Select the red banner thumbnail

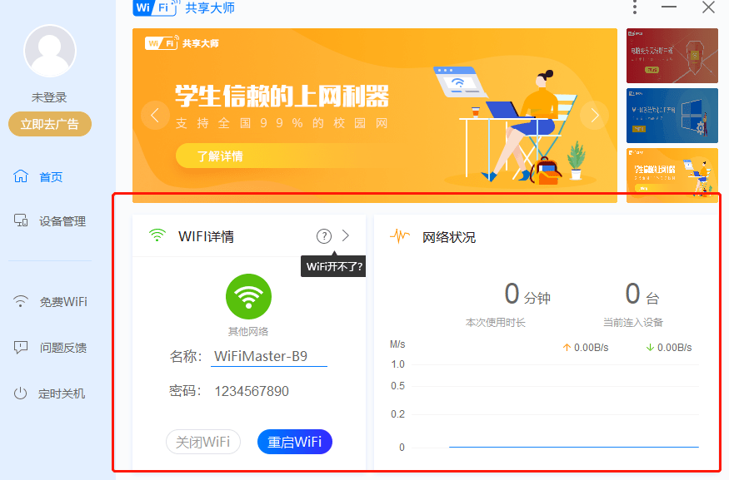click(672, 56)
